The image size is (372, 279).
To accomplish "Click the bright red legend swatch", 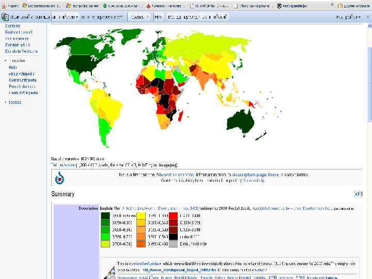I will pos(173,215).
